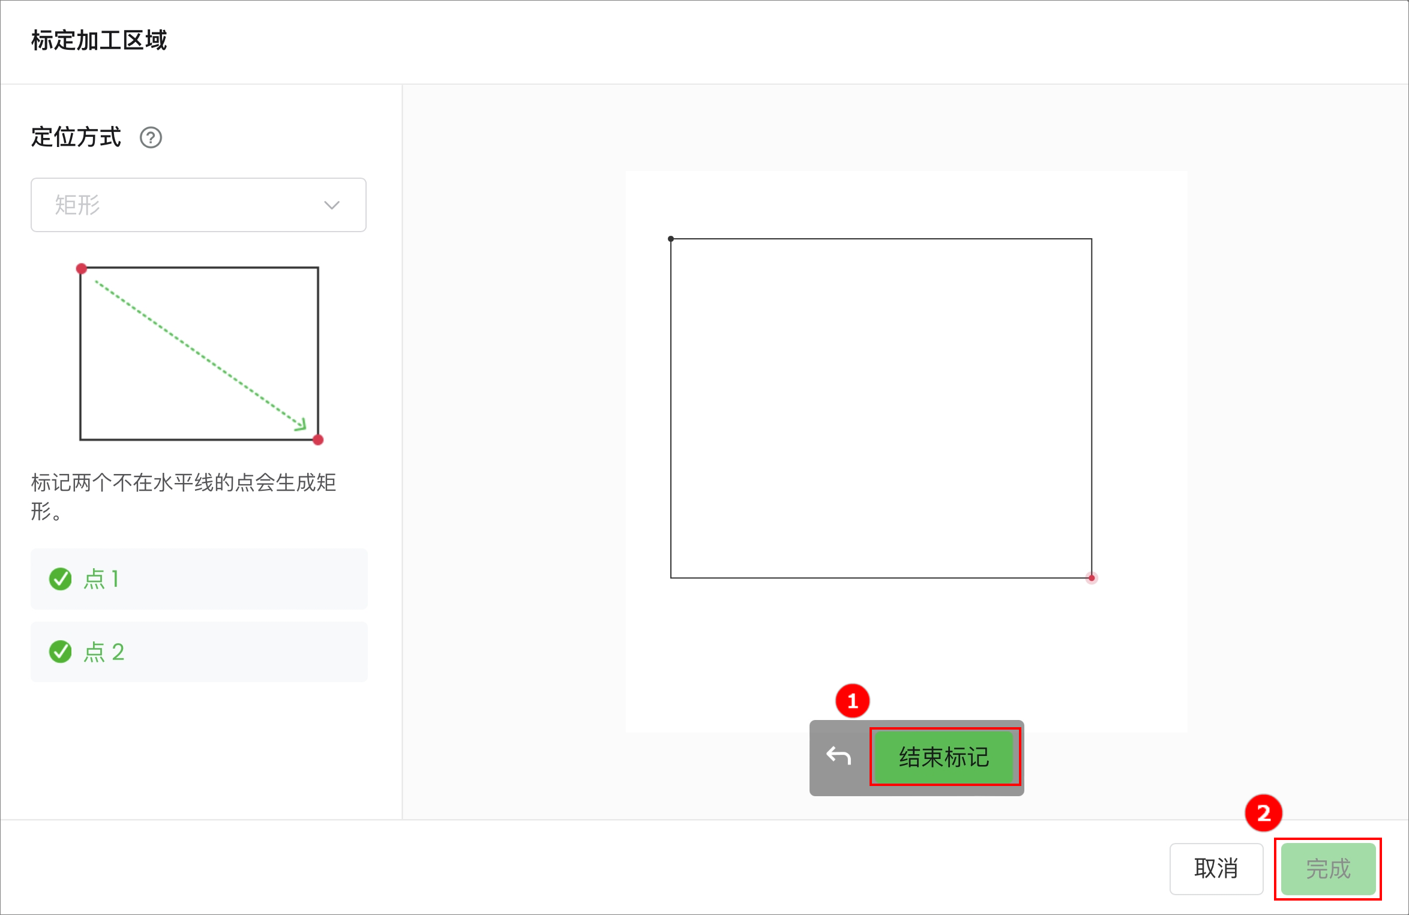Screen dimensions: 1409x915
Task: Click the 取消 button
Action: coord(1216,869)
